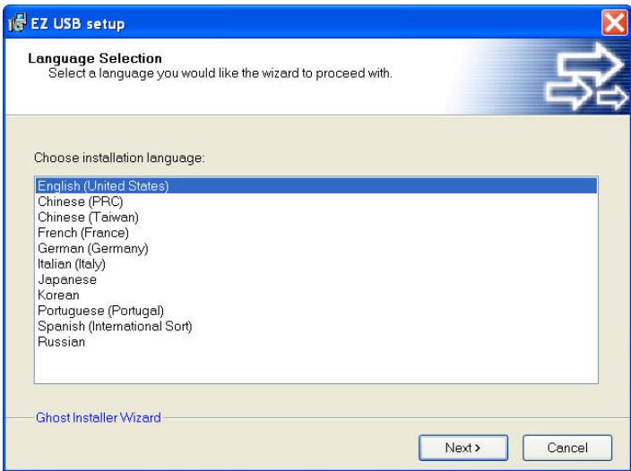This screenshot has width=631, height=471.
Task: Cancel the setup wizard
Action: pyautogui.click(x=567, y=448)
